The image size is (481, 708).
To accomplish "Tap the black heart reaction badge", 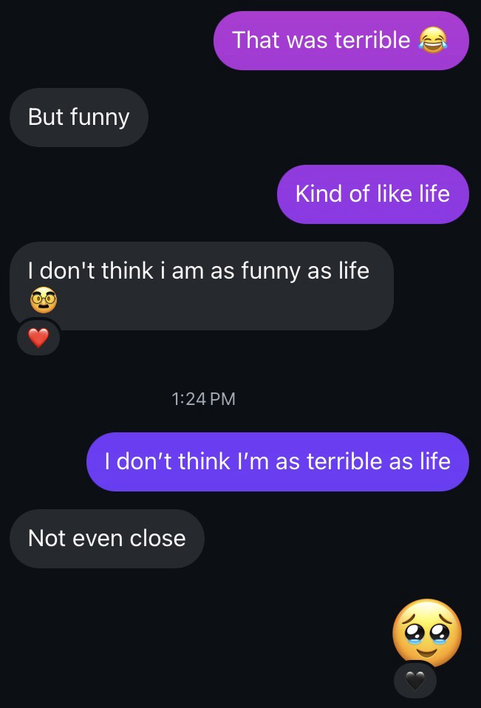I will 415,680.
